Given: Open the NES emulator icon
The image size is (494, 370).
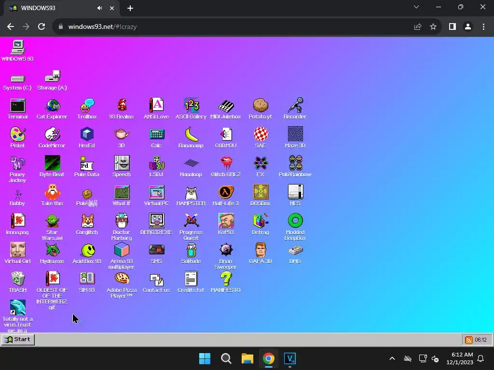Looking at the screenshot, I should pos(295,196).
